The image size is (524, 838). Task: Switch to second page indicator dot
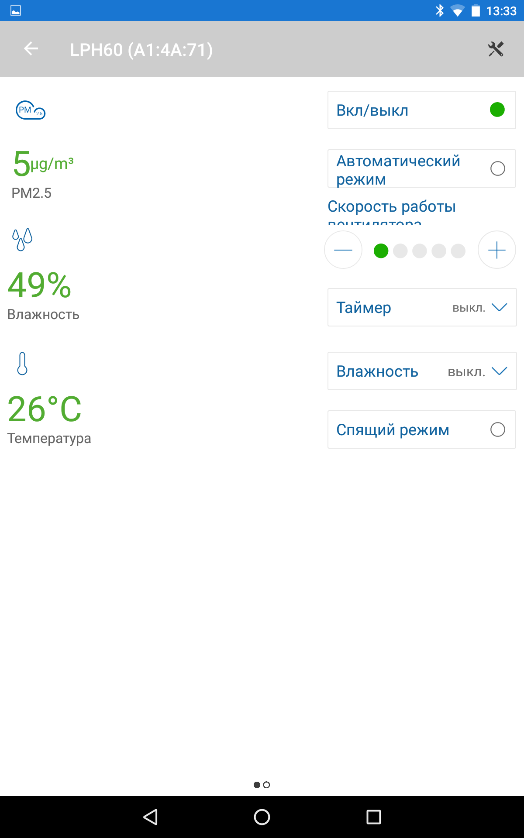coord(266,785)
